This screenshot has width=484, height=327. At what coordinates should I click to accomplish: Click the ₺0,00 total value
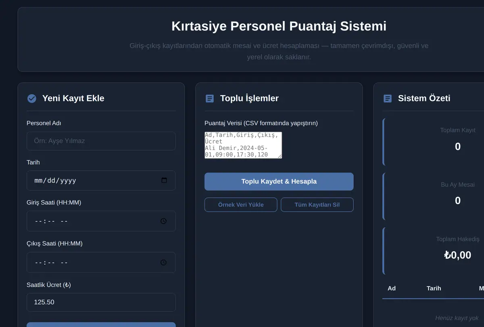pyautogui.click(x=457, y=255)
